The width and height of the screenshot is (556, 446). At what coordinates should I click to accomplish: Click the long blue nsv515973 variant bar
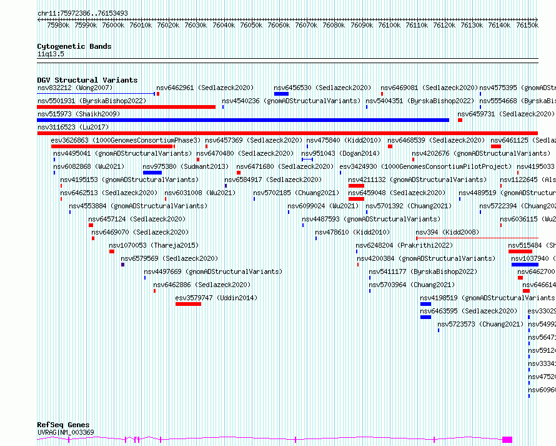(x=243, y=120)
